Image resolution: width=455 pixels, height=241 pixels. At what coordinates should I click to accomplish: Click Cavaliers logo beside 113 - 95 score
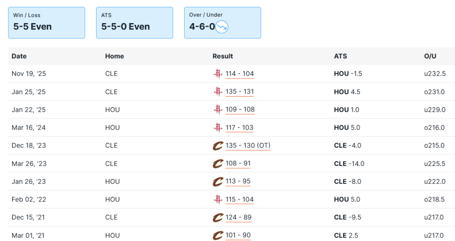[x=218, y=181]
